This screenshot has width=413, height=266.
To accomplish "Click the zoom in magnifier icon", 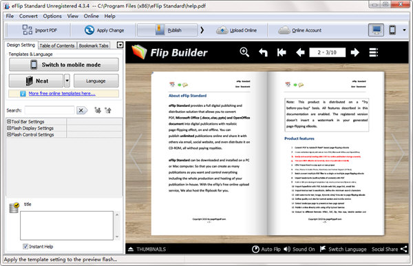I will (244, 52).
